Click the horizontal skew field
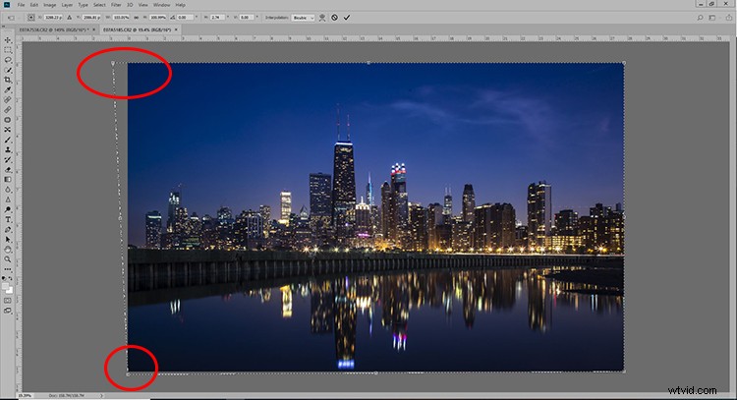The height and width of the screenshot is (400, 737). point(217,18)
